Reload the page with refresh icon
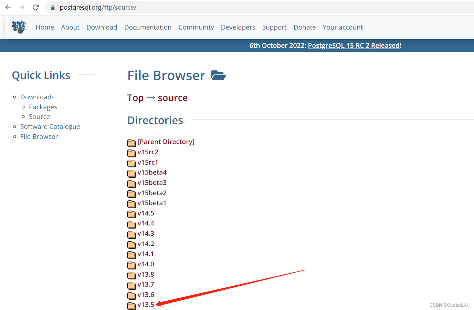Screen dimensions: 474x310 pos(36,7)
